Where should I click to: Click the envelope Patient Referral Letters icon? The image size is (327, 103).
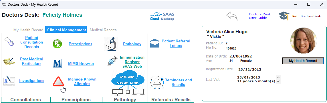[x=155, y=43]
